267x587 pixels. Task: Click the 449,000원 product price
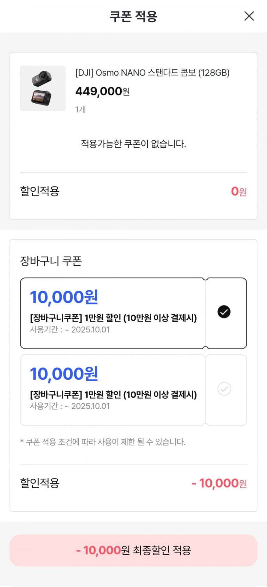click(x=102, y=92)
